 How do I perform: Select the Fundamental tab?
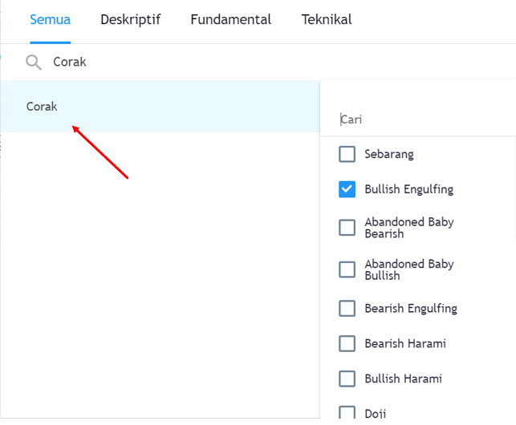tap(230, 20)
